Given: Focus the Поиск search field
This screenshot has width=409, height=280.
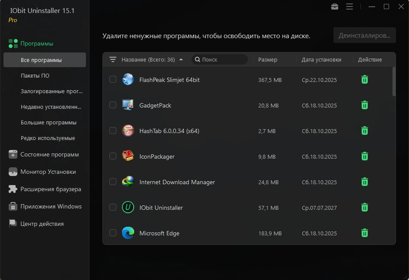Looking at the screenshot, I should click(x=220, y=59).
